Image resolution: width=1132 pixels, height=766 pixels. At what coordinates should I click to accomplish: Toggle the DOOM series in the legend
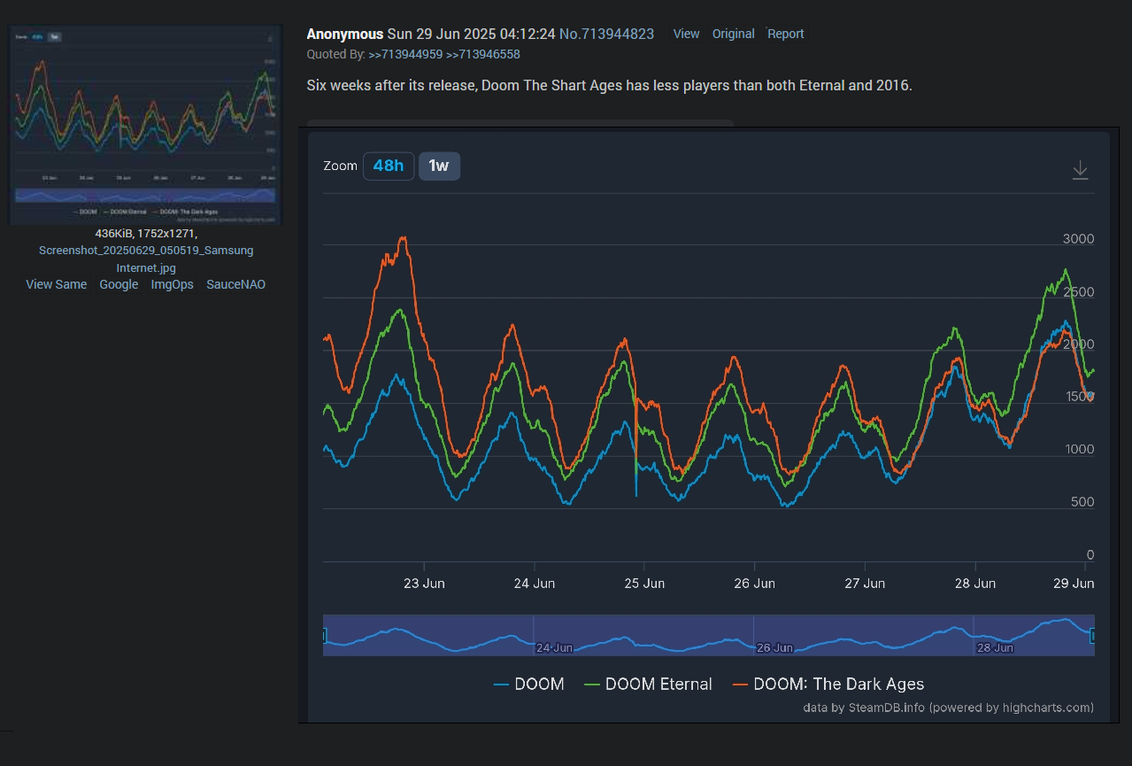pyautogui.click(x=529, y=684)
